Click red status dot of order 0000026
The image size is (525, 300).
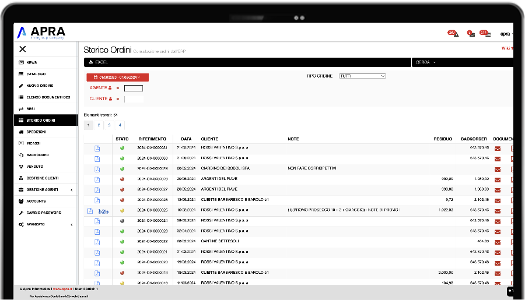(123, 200)
